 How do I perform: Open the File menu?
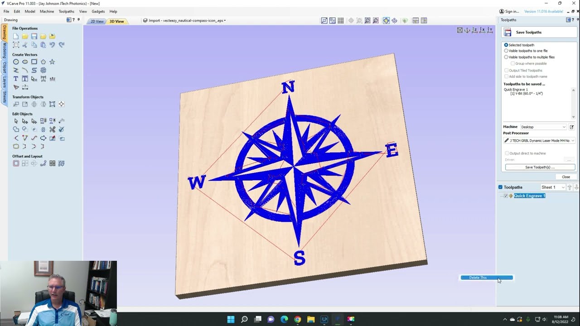click(x=6, y=11)
